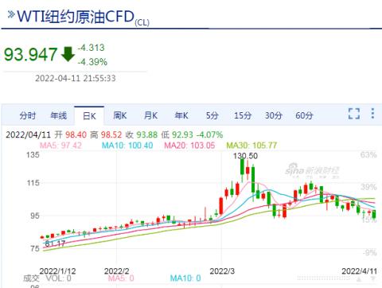Select the 周K weekly candlestick tab
Viewport: 382px width, 288px height.
pyautogui.click(x=120, y=115)
